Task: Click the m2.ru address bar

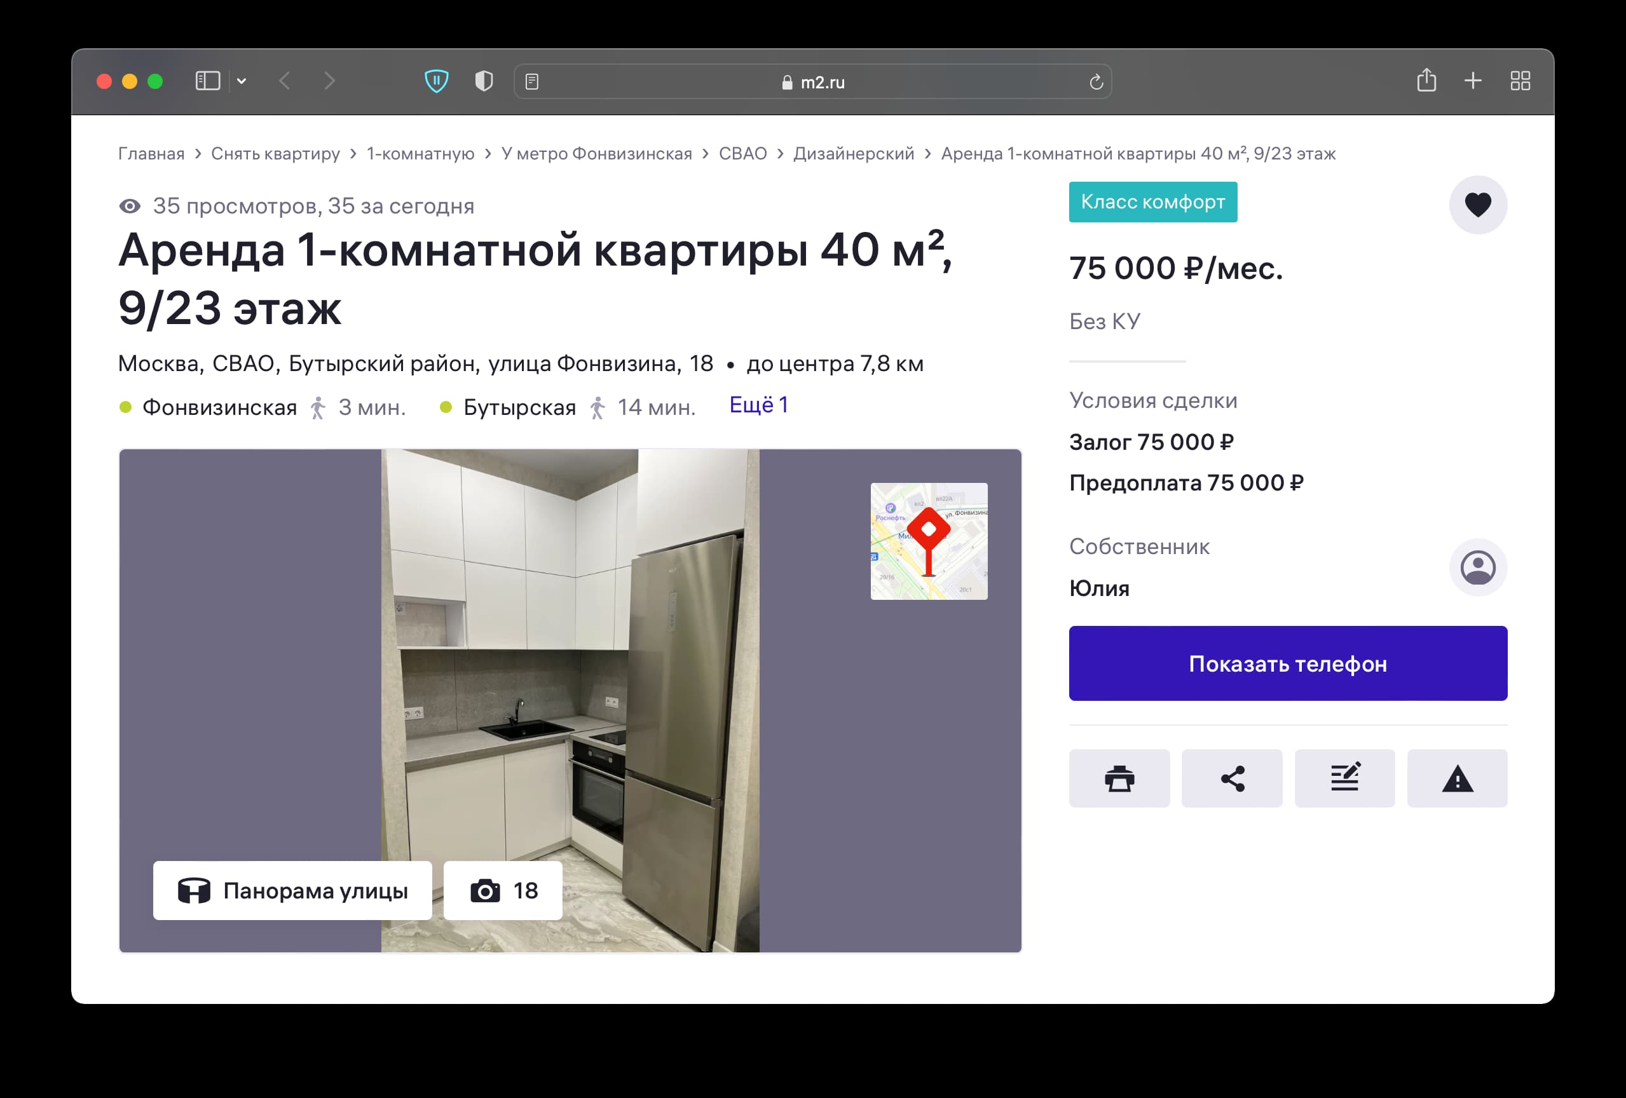Action: tap(813, 82)
